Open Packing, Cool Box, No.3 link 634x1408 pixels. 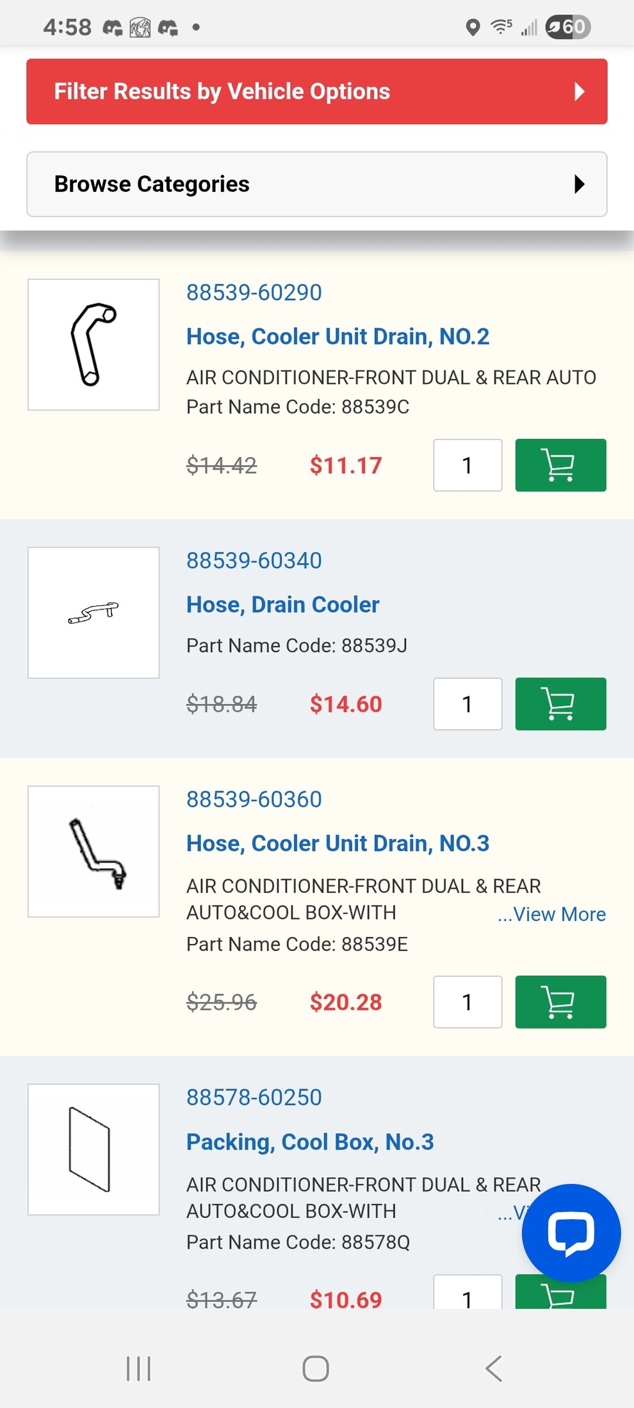tap(310, 1142)
